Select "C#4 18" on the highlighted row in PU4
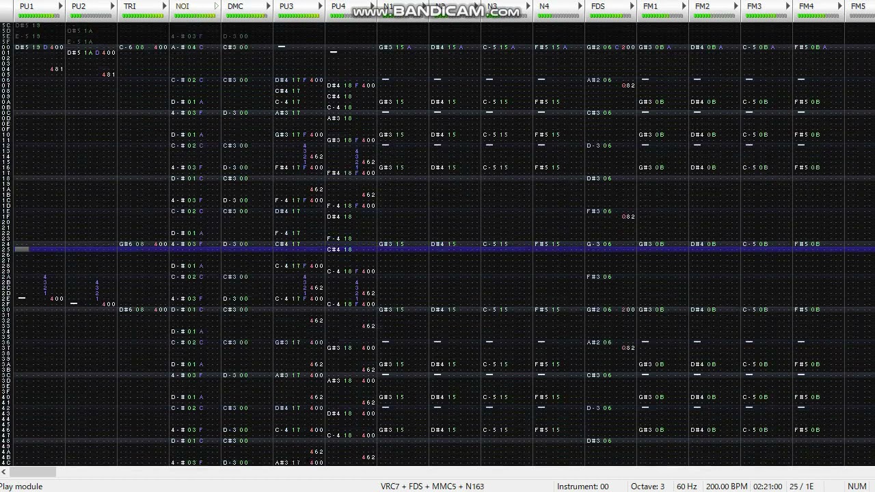Viewport: 875px width, 492px height. pyautogui.click(x=340, y=249)
